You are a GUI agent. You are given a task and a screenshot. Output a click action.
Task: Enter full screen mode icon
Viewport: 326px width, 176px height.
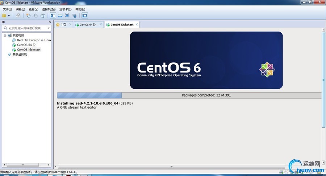(x=67, y=16)
